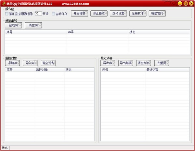Viewport: 195px width, 151px height.
Task: Enable the 循环监控间隔时间 checkbox
Action: (x=7, y=14)
